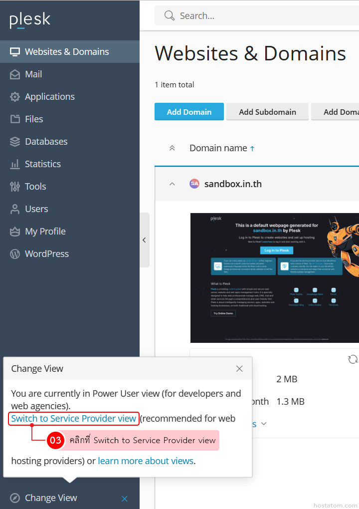Open Databases via its stack icon
The image size is (359, 509).
coord(15,142)
